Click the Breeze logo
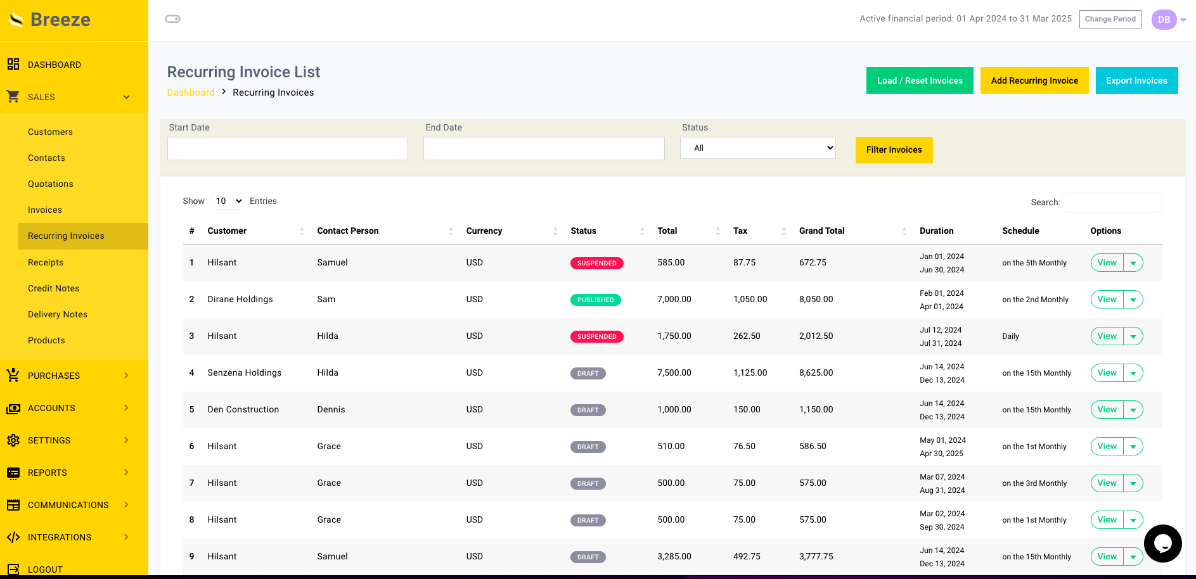This screenshot has height=579, width=1196. pos(51,19)
